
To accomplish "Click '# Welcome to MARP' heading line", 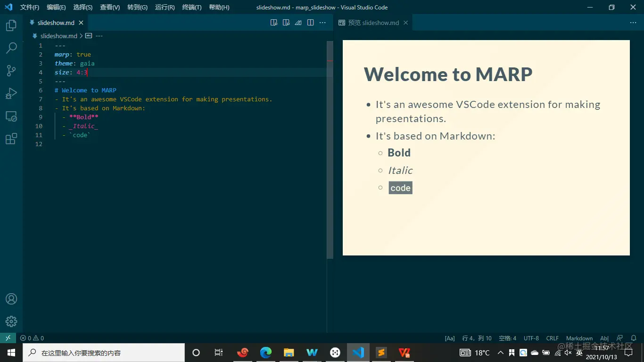I will (x=85, y=90).
